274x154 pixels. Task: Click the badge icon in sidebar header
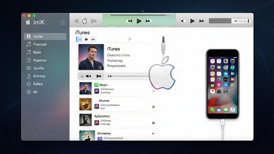(x=63, y=22)
